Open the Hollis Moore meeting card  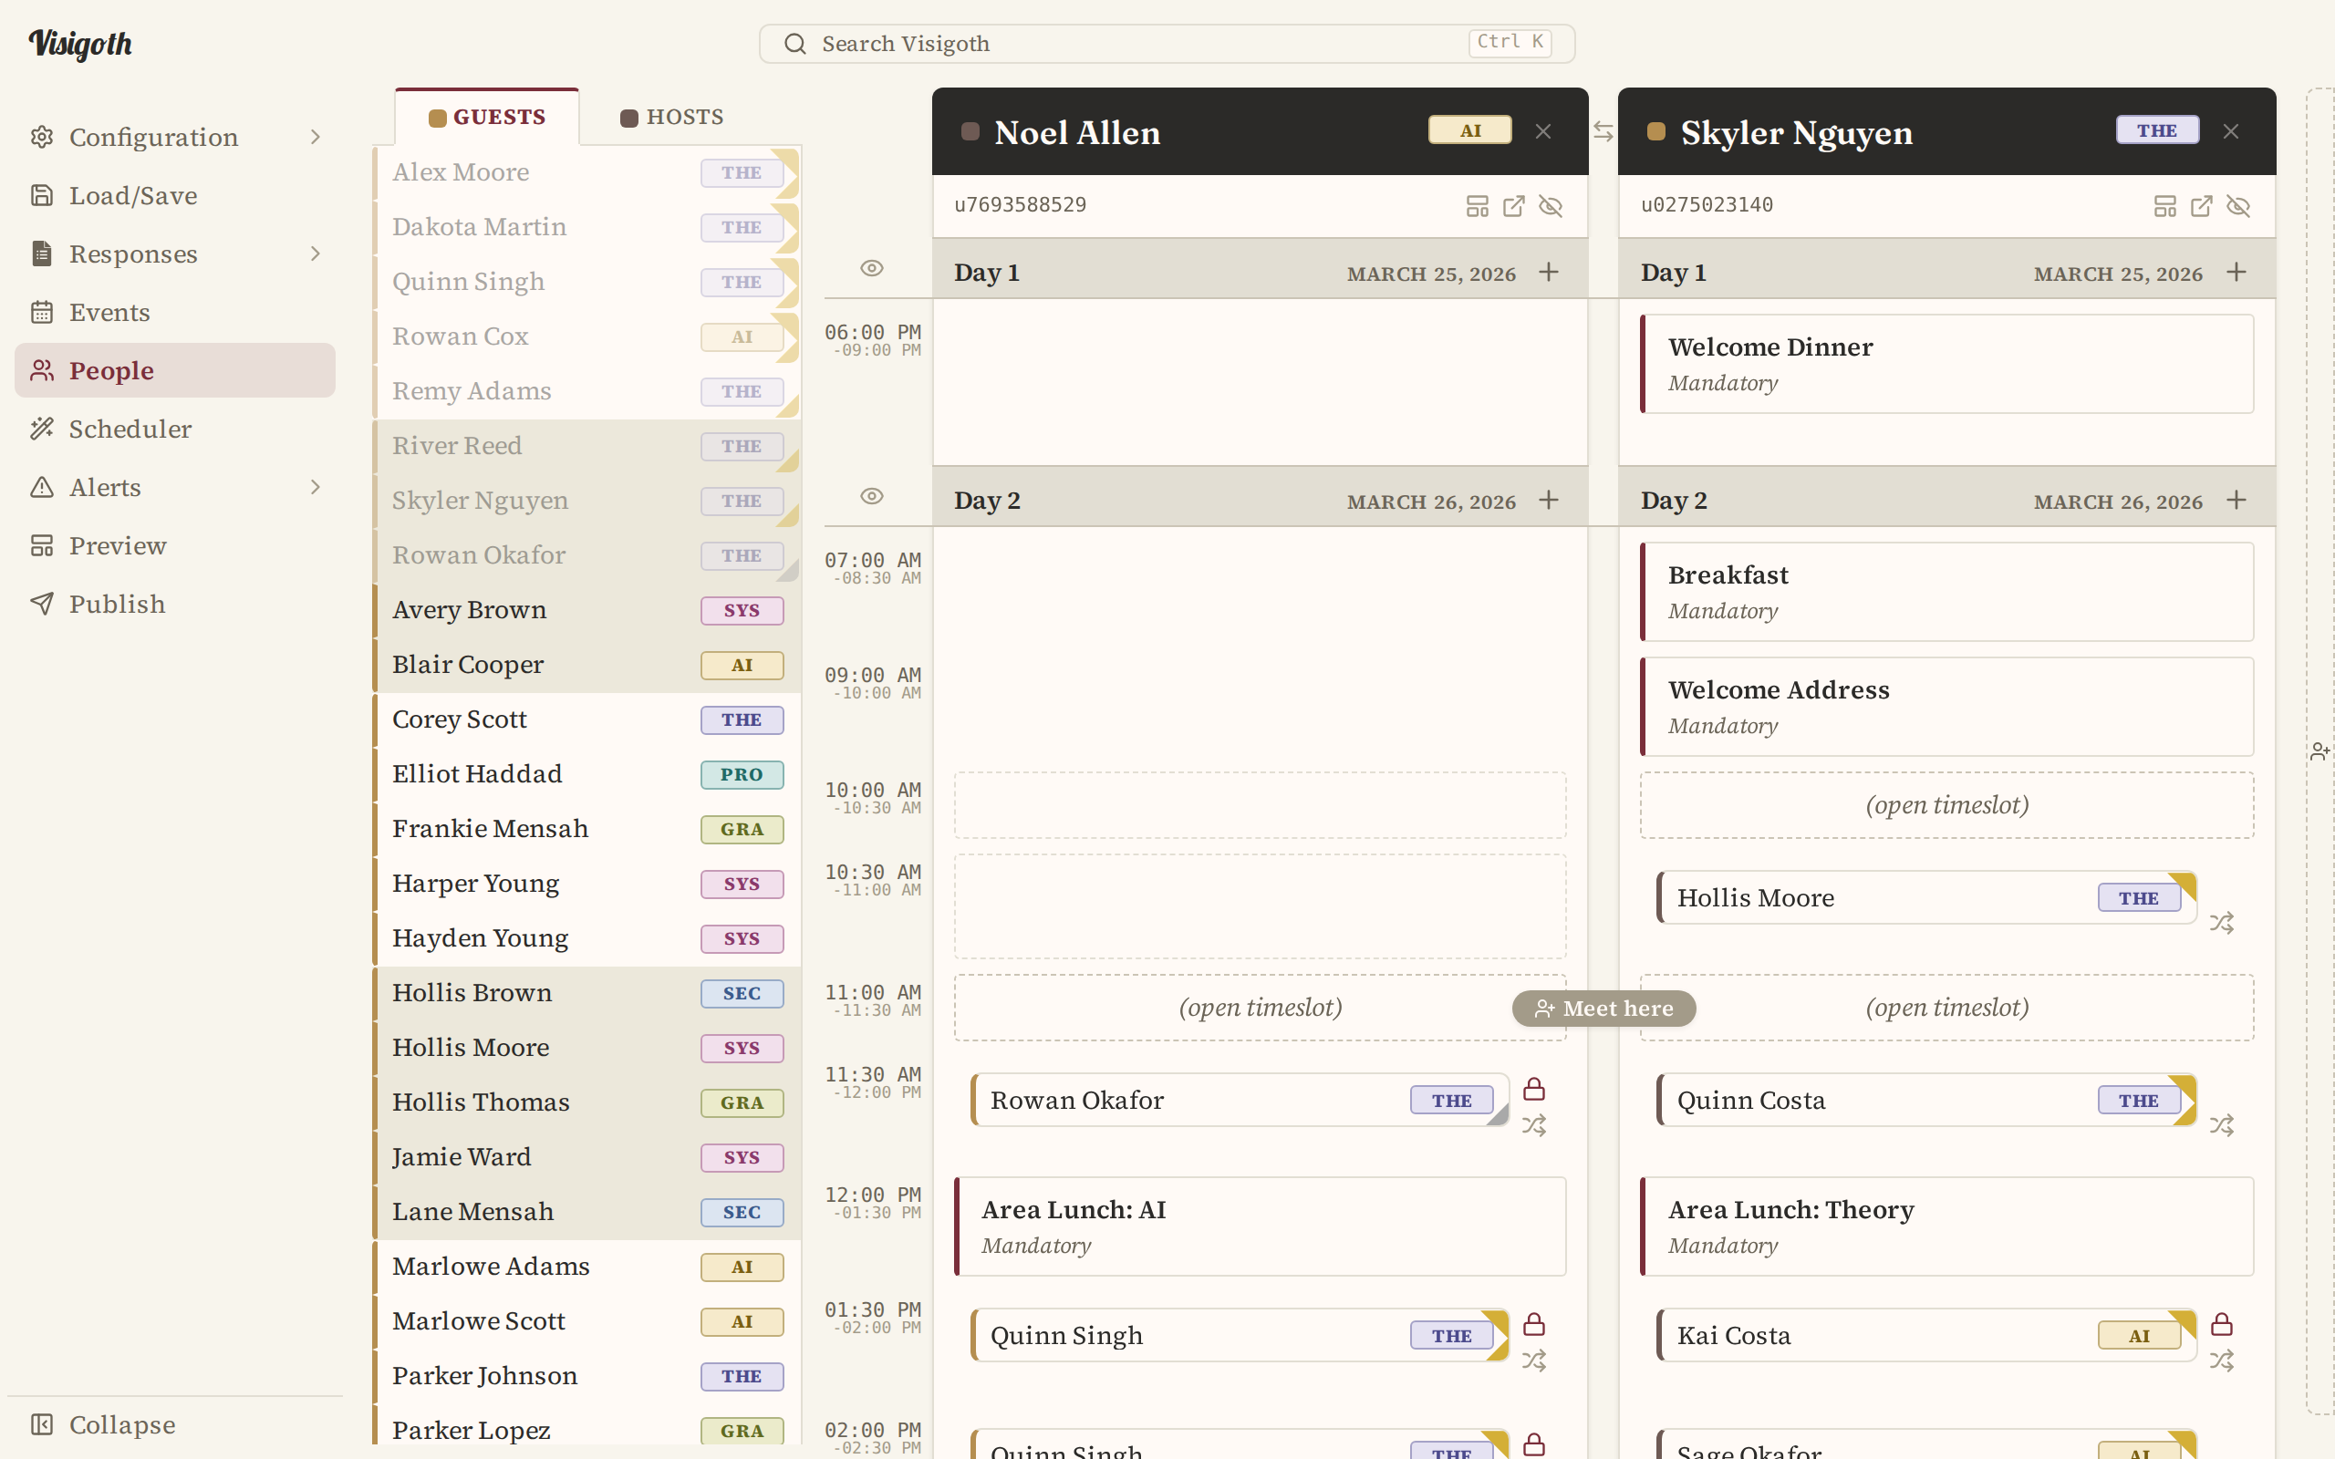[x=1927, y=897]
